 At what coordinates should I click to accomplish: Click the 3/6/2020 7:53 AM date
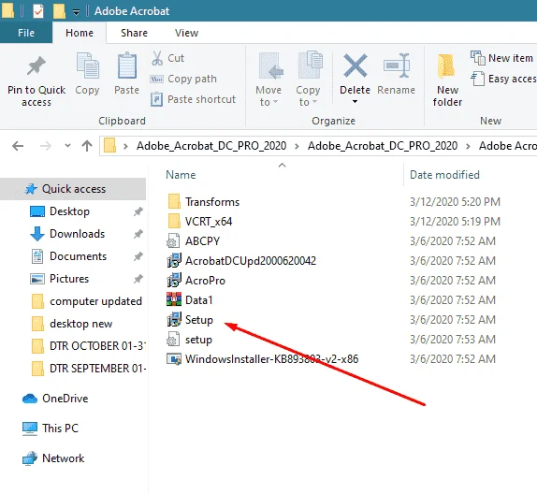tap(453, 340)
